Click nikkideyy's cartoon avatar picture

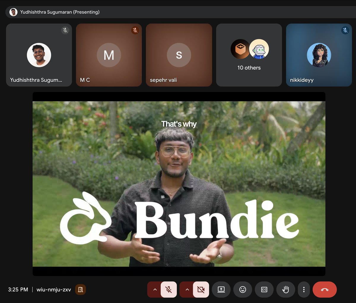(319, 55)
